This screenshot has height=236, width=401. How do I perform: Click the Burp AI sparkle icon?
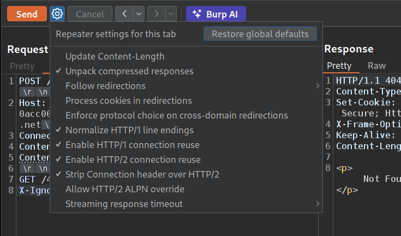pyautogui.click(x=197, y=14)
